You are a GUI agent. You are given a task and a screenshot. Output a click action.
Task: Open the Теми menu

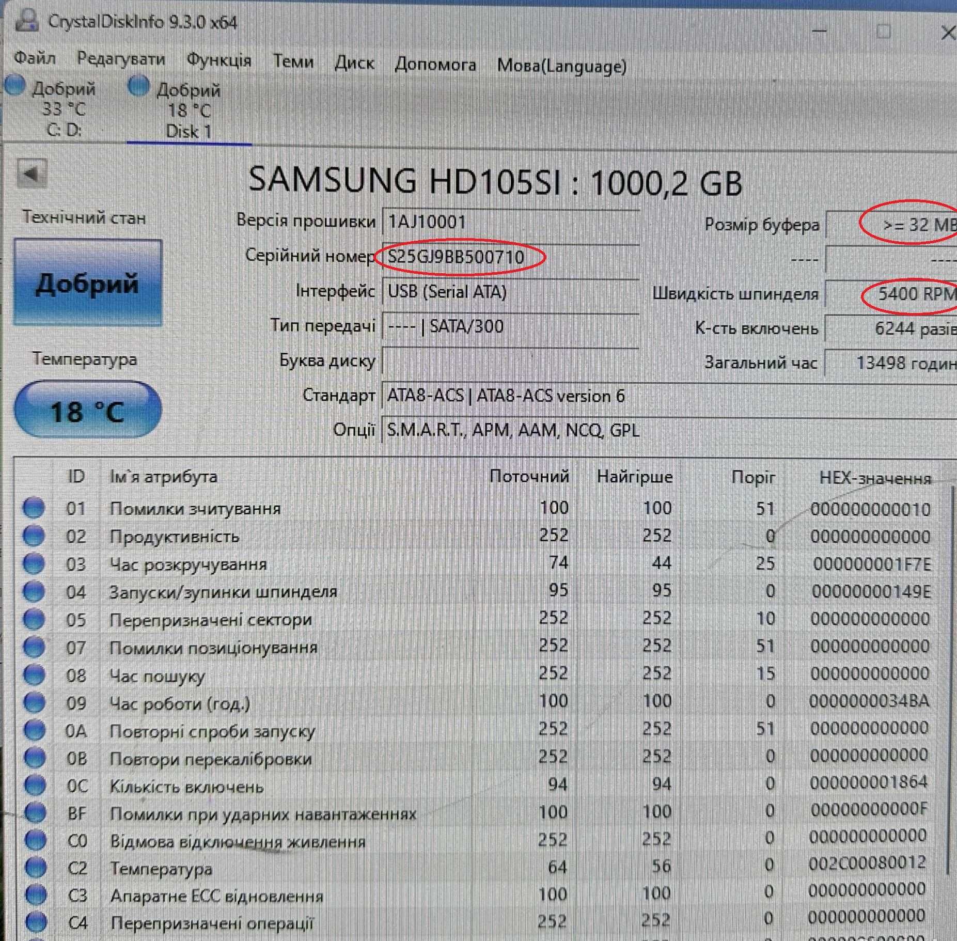tap(293, 62)
